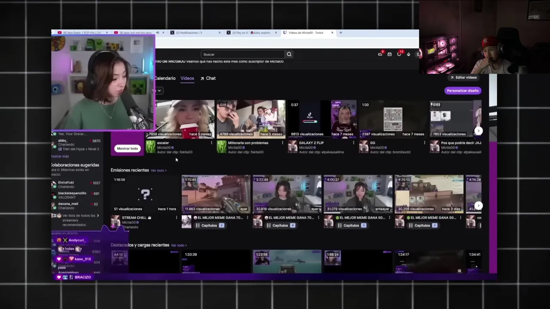Open the 1:15:45 broadcast thumbnail

click(216, 194)
